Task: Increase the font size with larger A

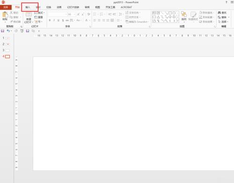Action: 79,14
